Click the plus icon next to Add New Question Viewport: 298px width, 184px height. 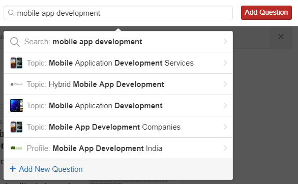[13, 169]
